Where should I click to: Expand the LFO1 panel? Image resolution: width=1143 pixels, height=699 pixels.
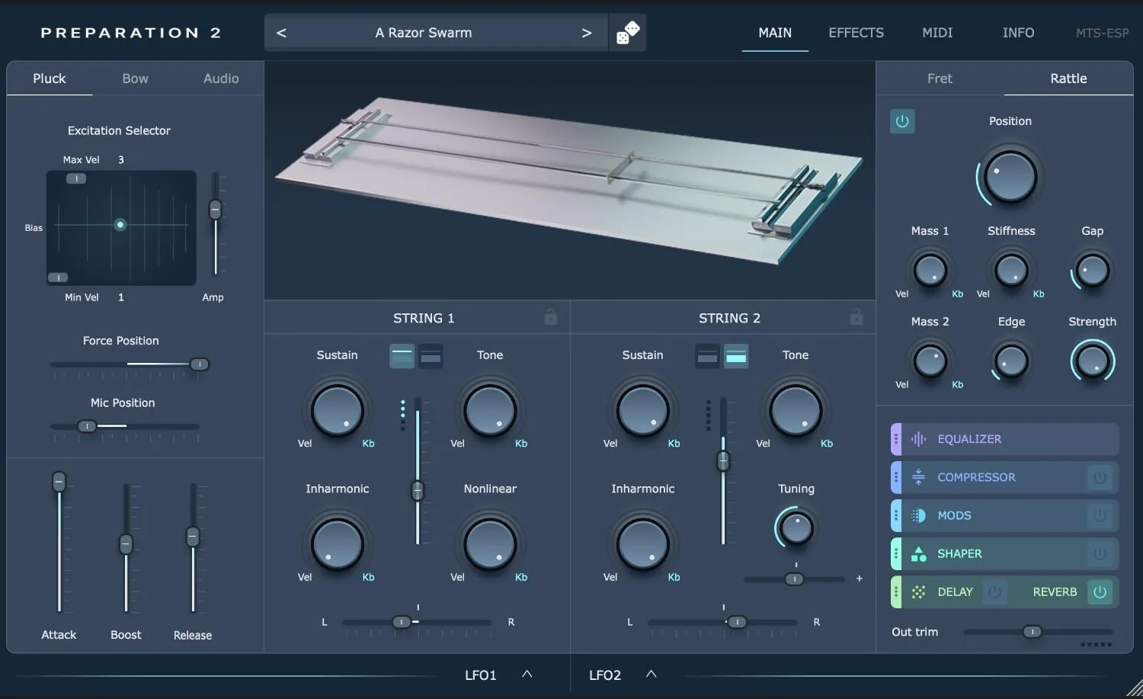tap(527, 675)
